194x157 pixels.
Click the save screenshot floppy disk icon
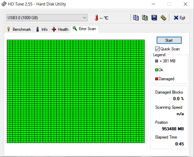(x=154, y=18)
